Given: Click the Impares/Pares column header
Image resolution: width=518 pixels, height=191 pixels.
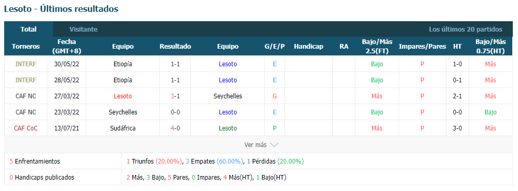Looking at the screenshot, I should pyautogui.click(x=422, y=47).
